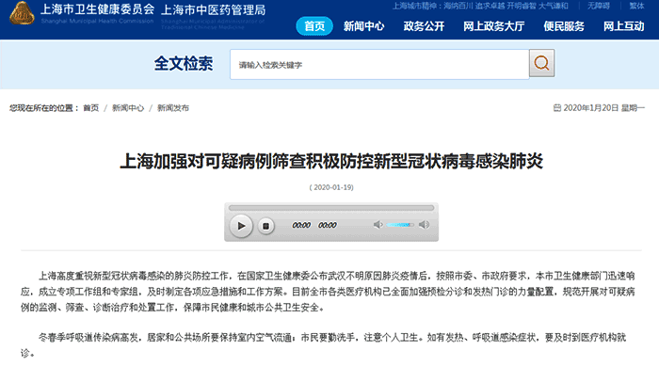Viewport: 659px width, 366px height.
Task: Click the 上海市中医药管理局 title
Action: click(x=213, y=10)
